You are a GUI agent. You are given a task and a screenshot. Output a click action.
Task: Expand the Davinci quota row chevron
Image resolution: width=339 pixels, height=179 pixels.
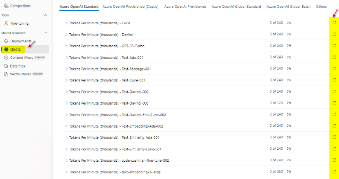tap(66, 35)
